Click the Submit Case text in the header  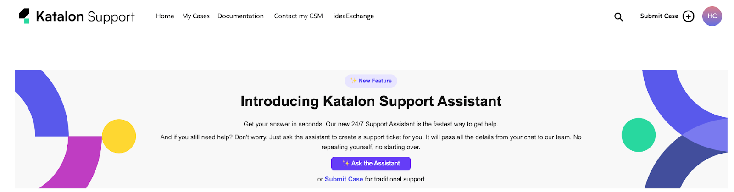659,16
